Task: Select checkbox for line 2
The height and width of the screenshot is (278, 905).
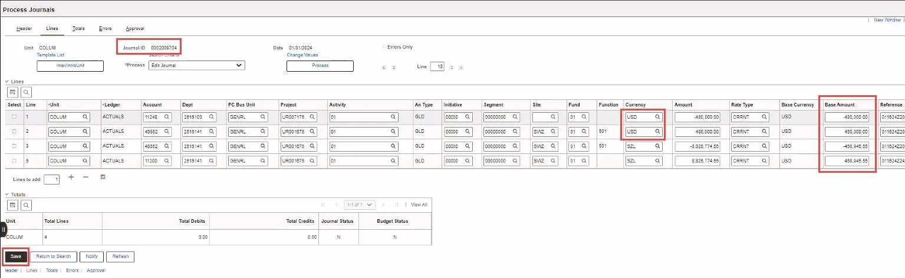Action: point(14,132)
